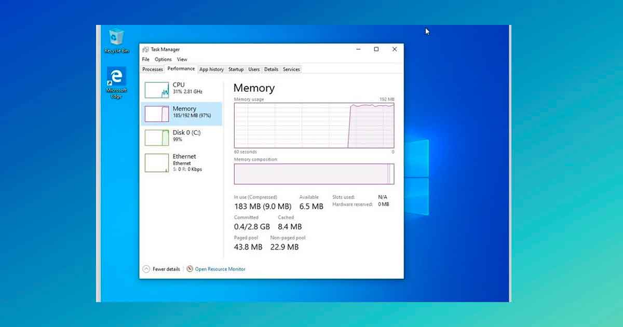Click the 183 MB (9.0 MB) in-use value
Viewport: 623px width, 327px height.
263,207
